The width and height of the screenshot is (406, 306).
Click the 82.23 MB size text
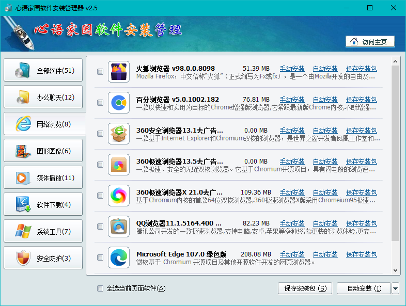click(256, 223)
